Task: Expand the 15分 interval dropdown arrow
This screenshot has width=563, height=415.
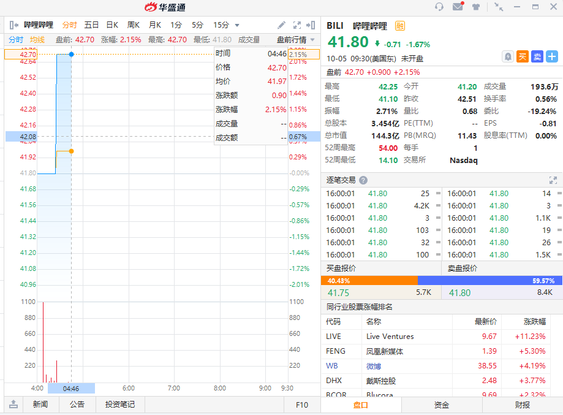Action: tap(238, 25)
